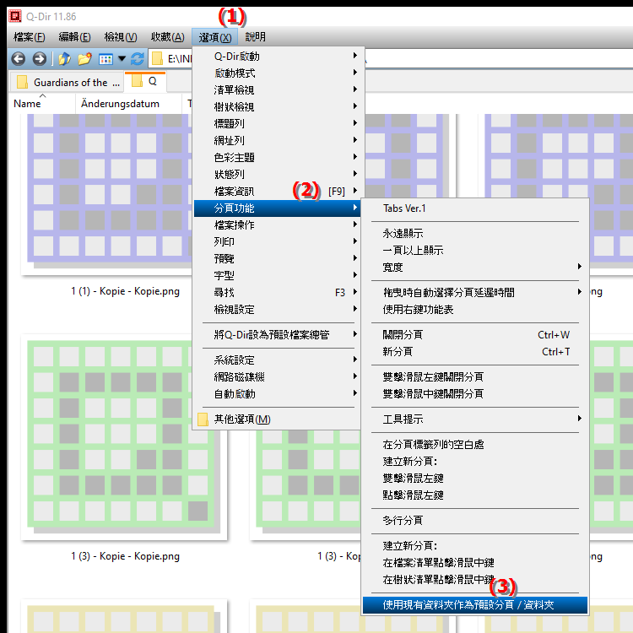Screen dimensions: 633x633
Task: Toggle the 一頁以上顯示 option
Action: [x=475, y=251]
